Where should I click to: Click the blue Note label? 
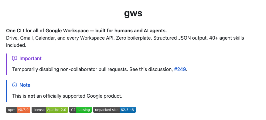(25, 85)
